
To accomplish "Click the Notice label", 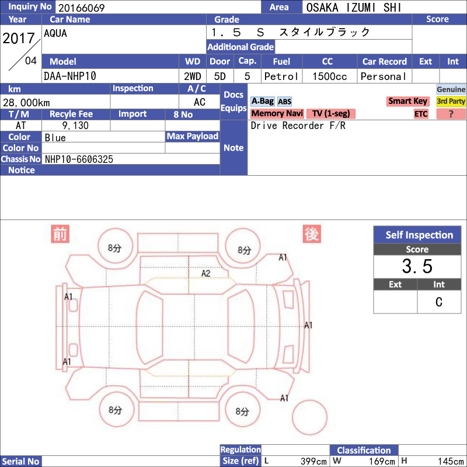I will point(22,170).
